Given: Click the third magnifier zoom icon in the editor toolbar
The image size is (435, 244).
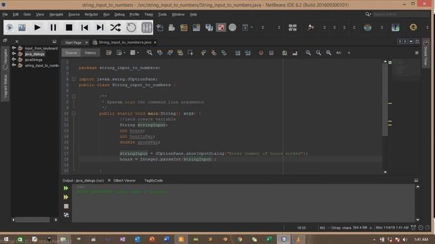Looking at the screenshot, I should click(x=329, y=53).
